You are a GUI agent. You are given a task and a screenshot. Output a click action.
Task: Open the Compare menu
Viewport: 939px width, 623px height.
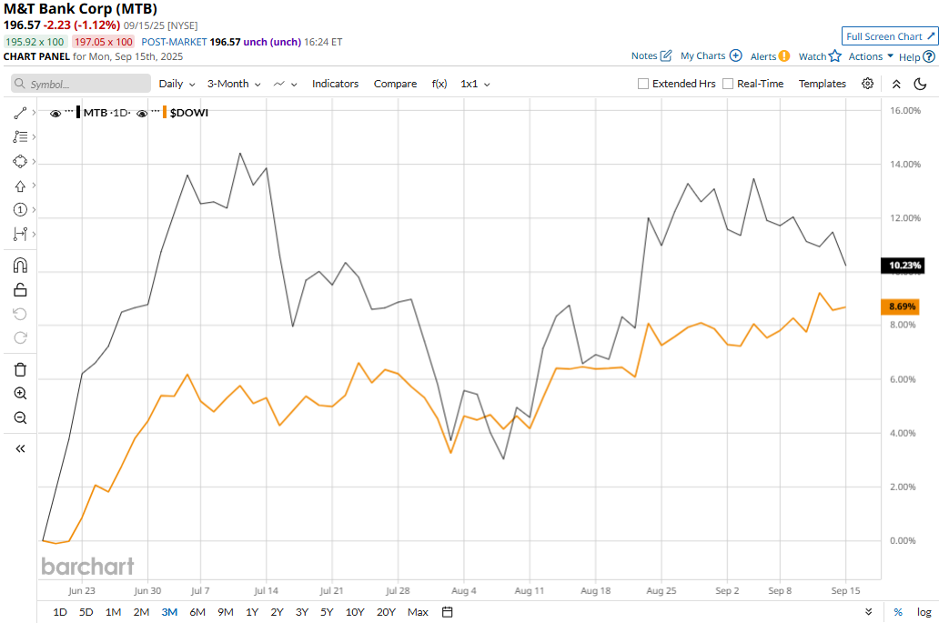395,84
